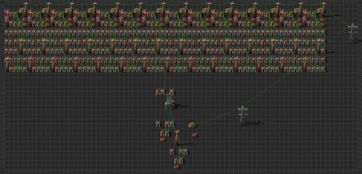Click the constant combinator left of the lower medium pole
Viewport: 362px width, 174px height.
163,140
